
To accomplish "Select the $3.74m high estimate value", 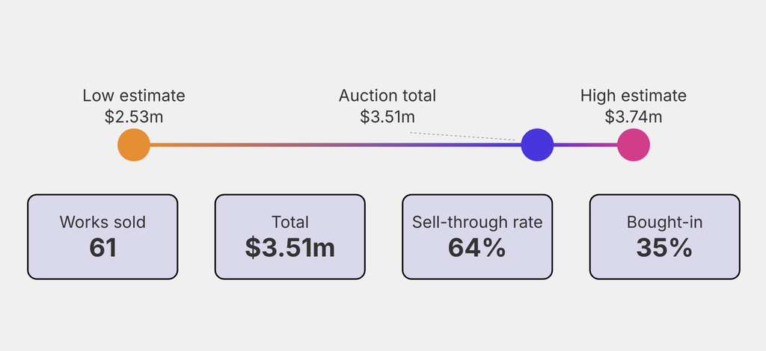I will (633, 117).
